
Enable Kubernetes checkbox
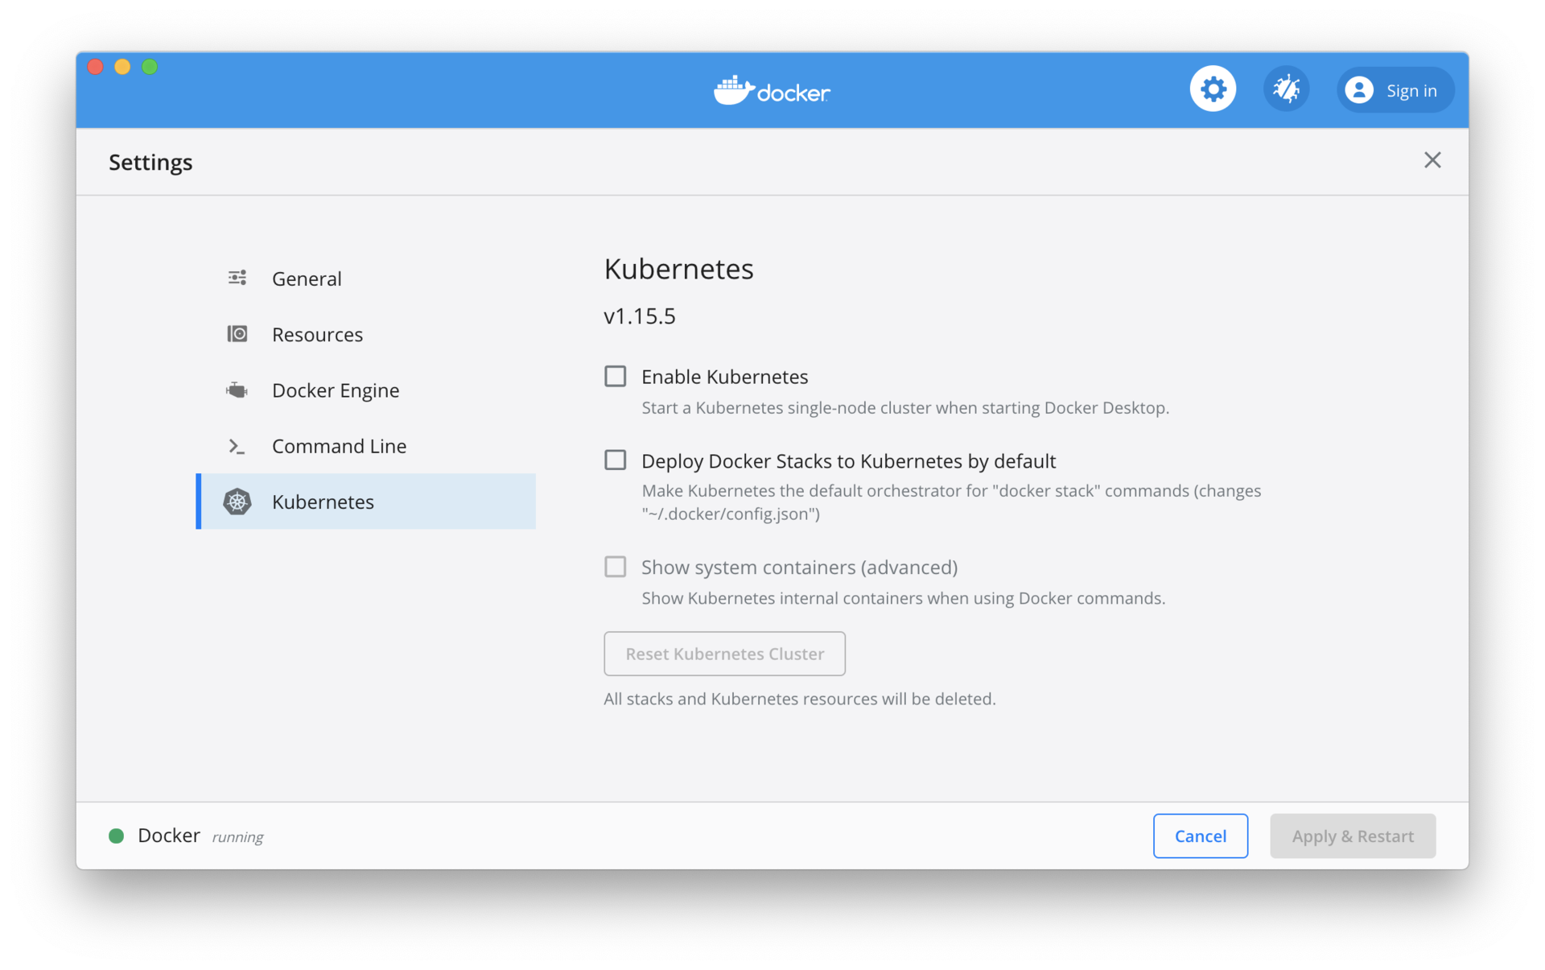616,376
